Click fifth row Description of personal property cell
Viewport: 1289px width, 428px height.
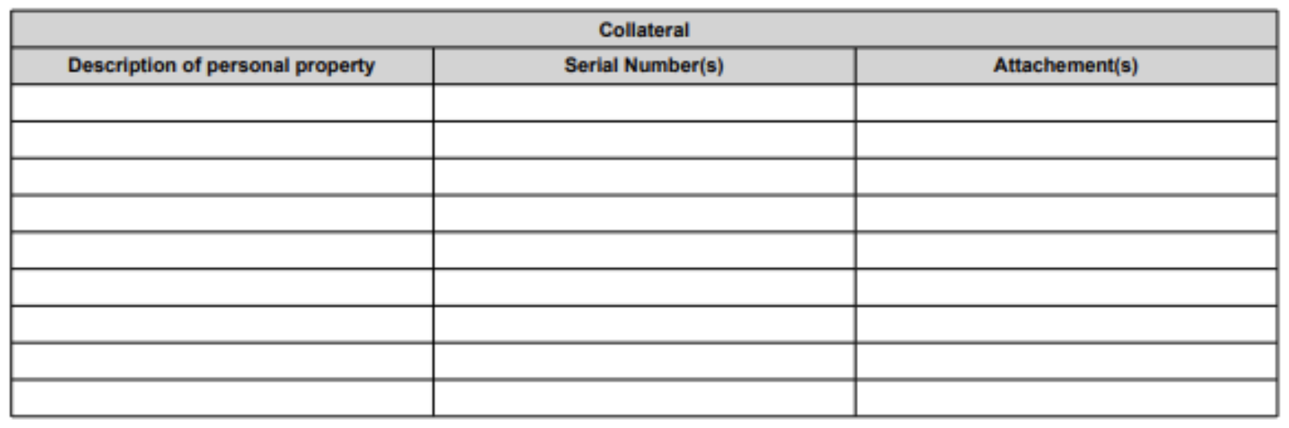pos(221,250)
